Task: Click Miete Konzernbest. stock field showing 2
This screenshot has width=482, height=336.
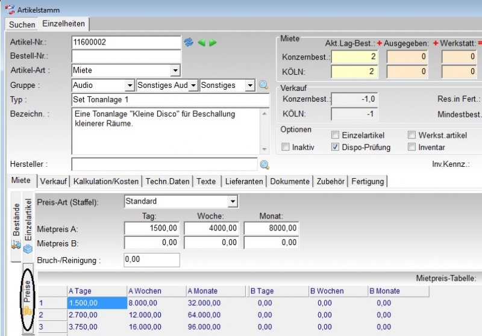Action: click(354, 57)
